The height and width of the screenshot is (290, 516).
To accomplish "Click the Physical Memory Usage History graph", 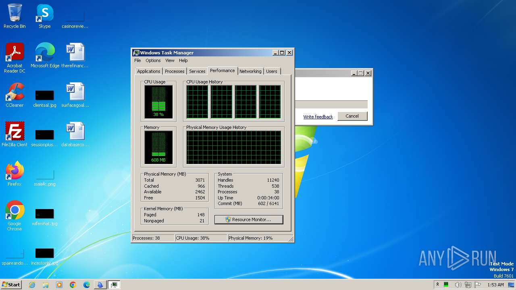I will (x=234, y=147).
